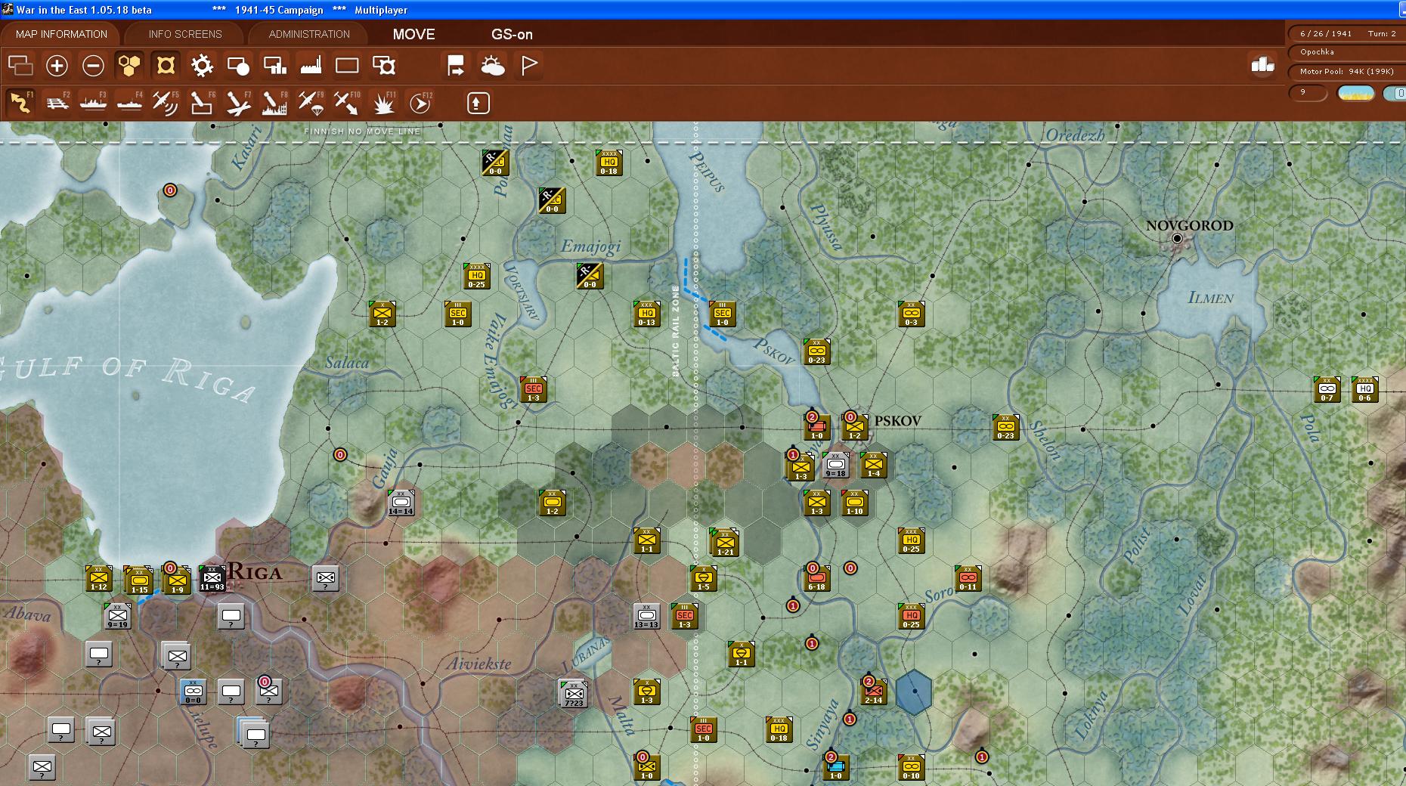The width and height of the screenshot is (1406, 786).
Task: Click the highlighted blue hexagon
Action: click(914, 692)
